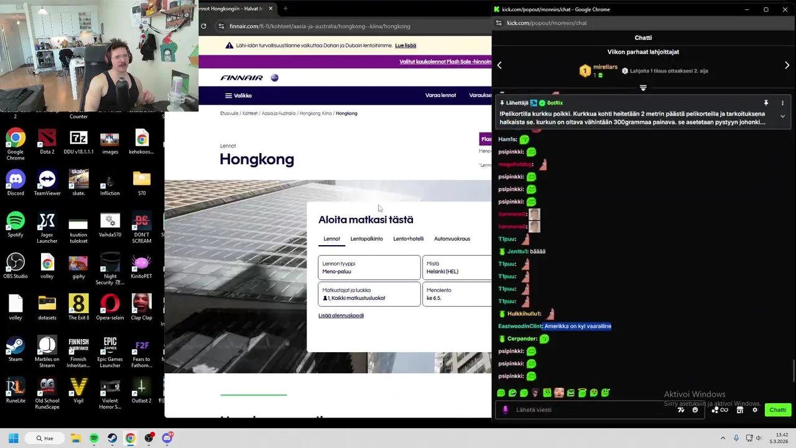This screenshot has width=796, height=448.
Task: Click the taskbar Hae search box
Action: 46,438
